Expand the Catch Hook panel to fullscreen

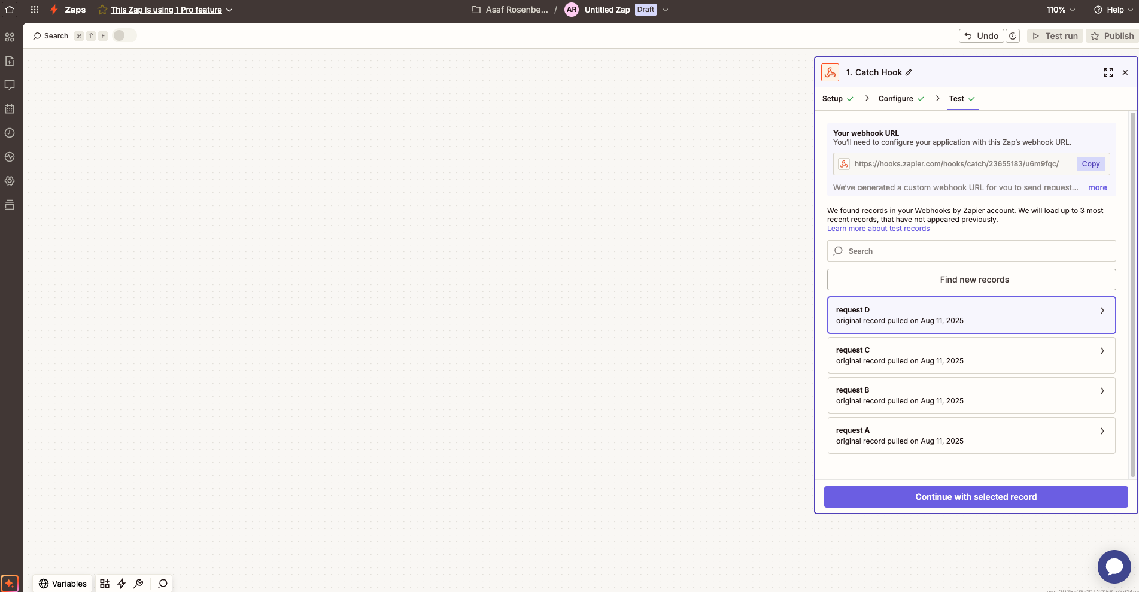point(1108,72)
